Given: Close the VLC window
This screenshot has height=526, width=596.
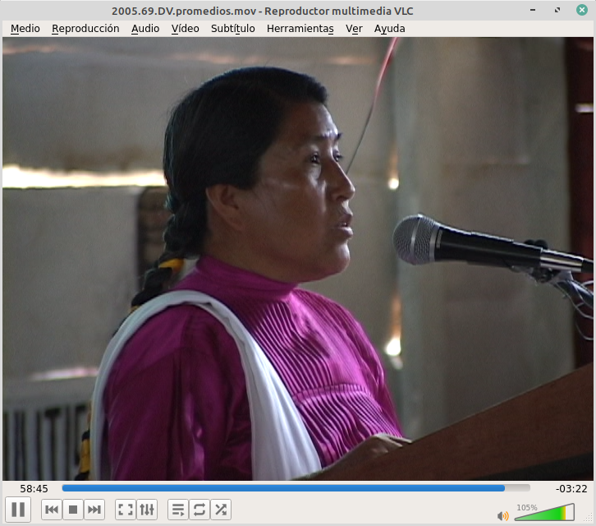Looking at the screenshot, I should pos(581,10).
